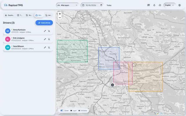Select the Erik Lindgren driver name
186x116 pixels.
pos(19,38)
